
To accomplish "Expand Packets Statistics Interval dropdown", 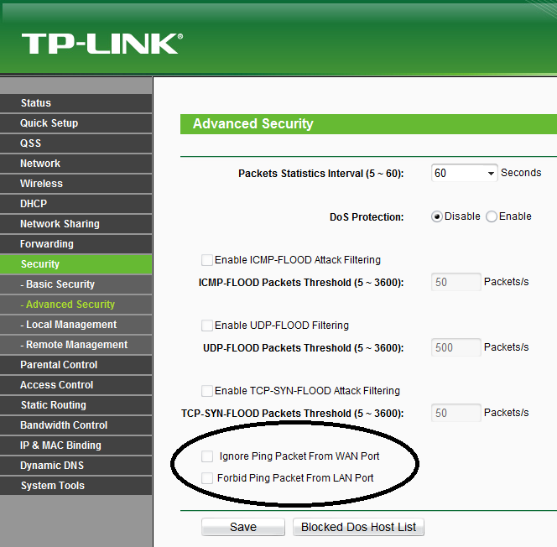I will 464,173.
